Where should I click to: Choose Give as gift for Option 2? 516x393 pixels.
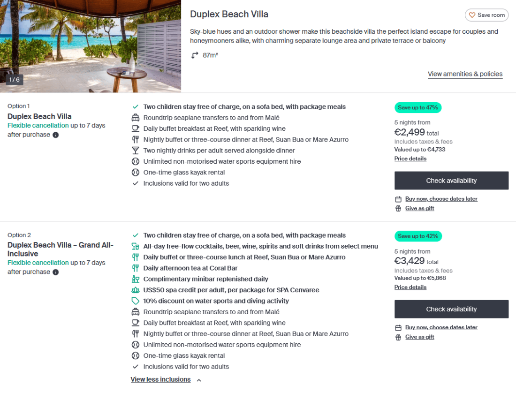click(419, 337)
